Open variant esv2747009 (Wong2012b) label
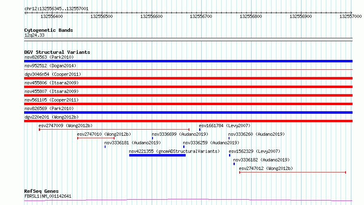This screenshot has width=364, height=205. coord(65,126)
